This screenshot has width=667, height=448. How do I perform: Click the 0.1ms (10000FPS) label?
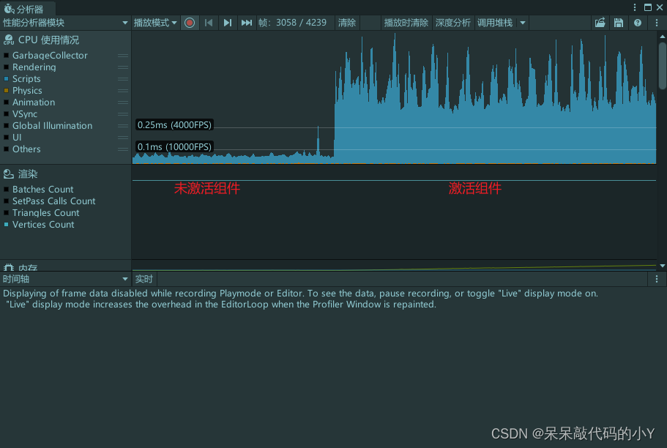tap(174, 147)
